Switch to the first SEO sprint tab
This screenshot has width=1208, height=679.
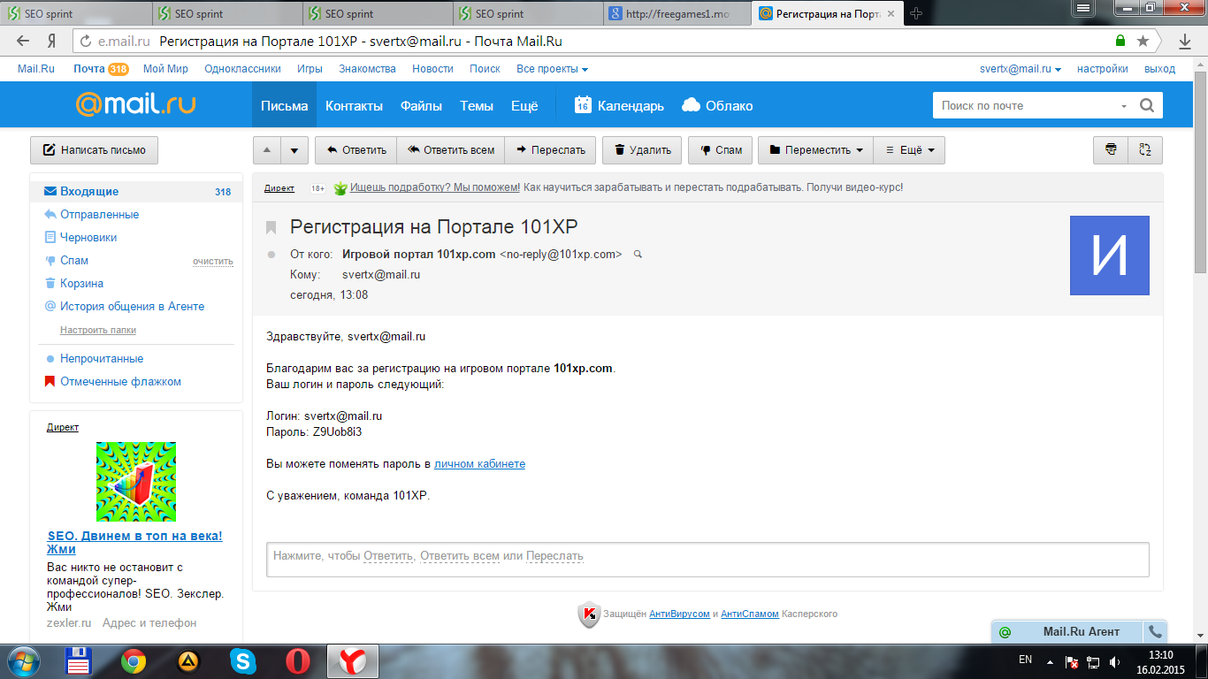click(x=75, y=13)
